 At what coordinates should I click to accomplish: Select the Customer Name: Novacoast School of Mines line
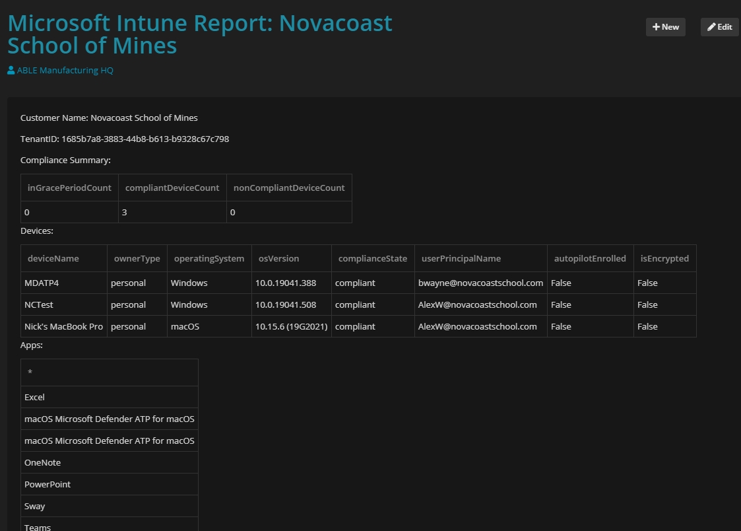pos(109,118)
